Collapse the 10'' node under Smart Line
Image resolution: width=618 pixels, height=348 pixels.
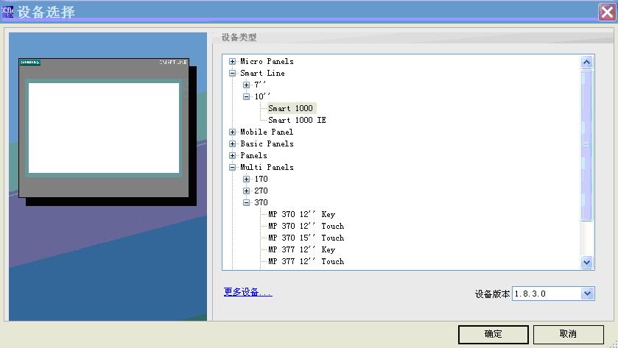(x=246, y=97)
